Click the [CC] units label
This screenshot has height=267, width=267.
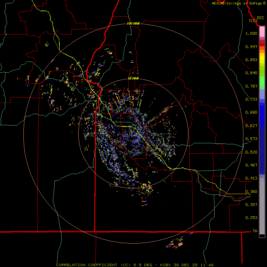(253, 20)
